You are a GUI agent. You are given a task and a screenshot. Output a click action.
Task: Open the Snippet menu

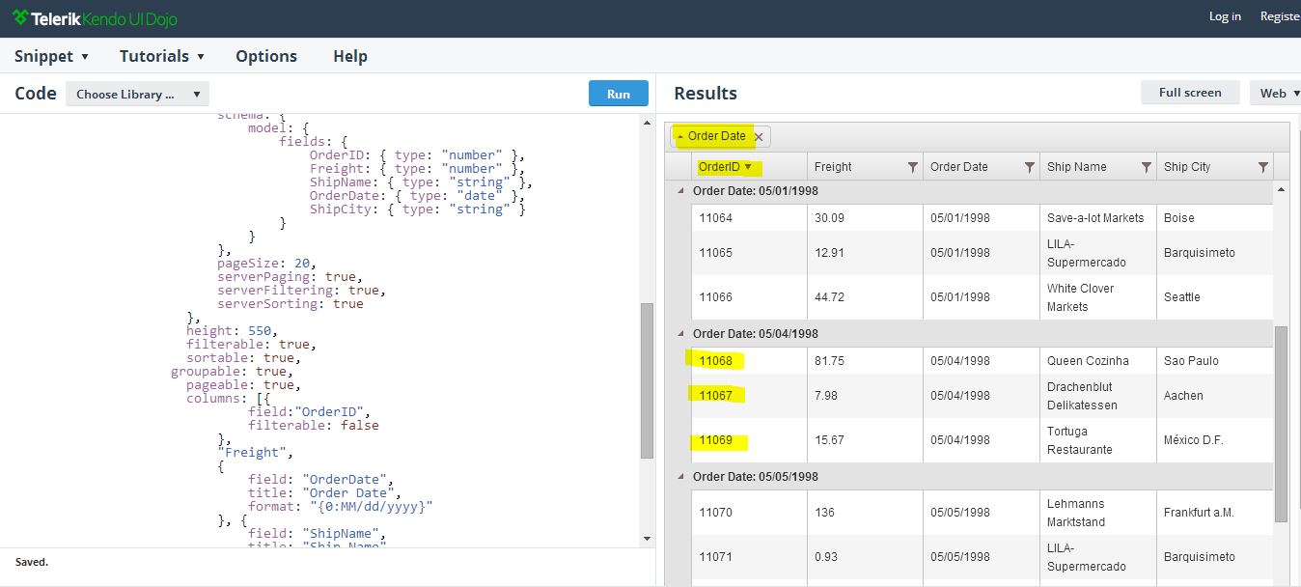tap(52, 56)
